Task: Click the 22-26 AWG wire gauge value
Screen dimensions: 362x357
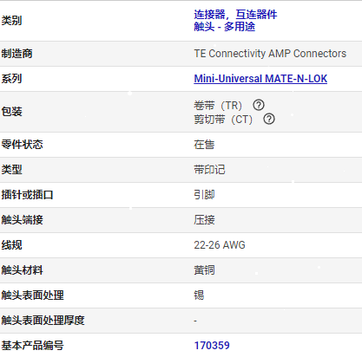Action: click(220, 245)
